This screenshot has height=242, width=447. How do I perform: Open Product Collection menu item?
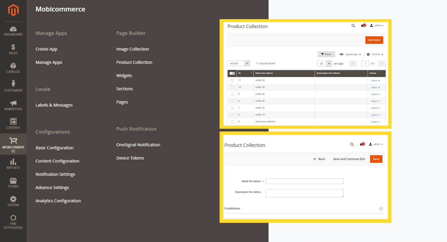(134, 62)
